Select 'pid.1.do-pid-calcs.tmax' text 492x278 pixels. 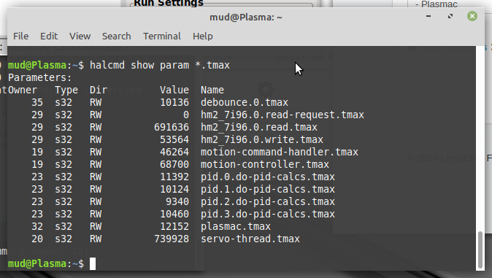268,190
